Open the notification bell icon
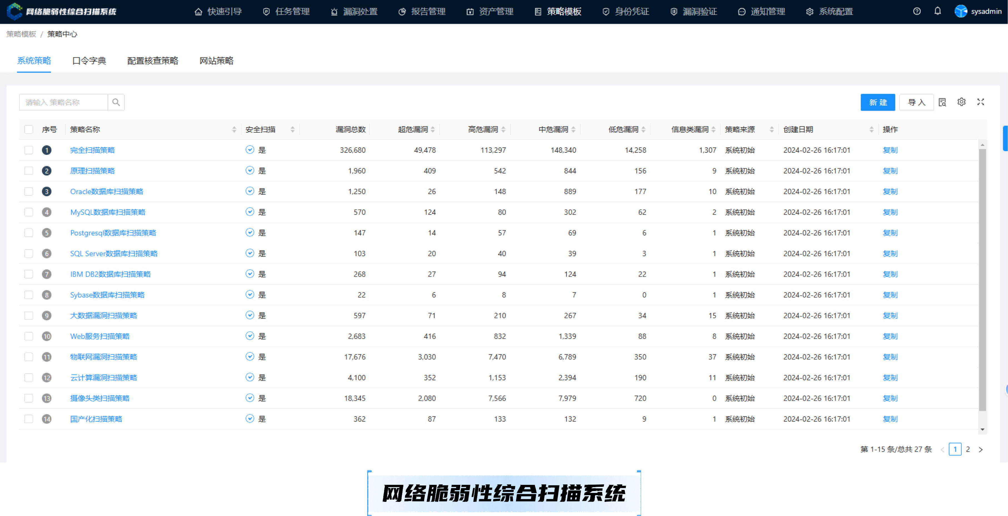Screen dimensions: 1008x516 point(937,11)
